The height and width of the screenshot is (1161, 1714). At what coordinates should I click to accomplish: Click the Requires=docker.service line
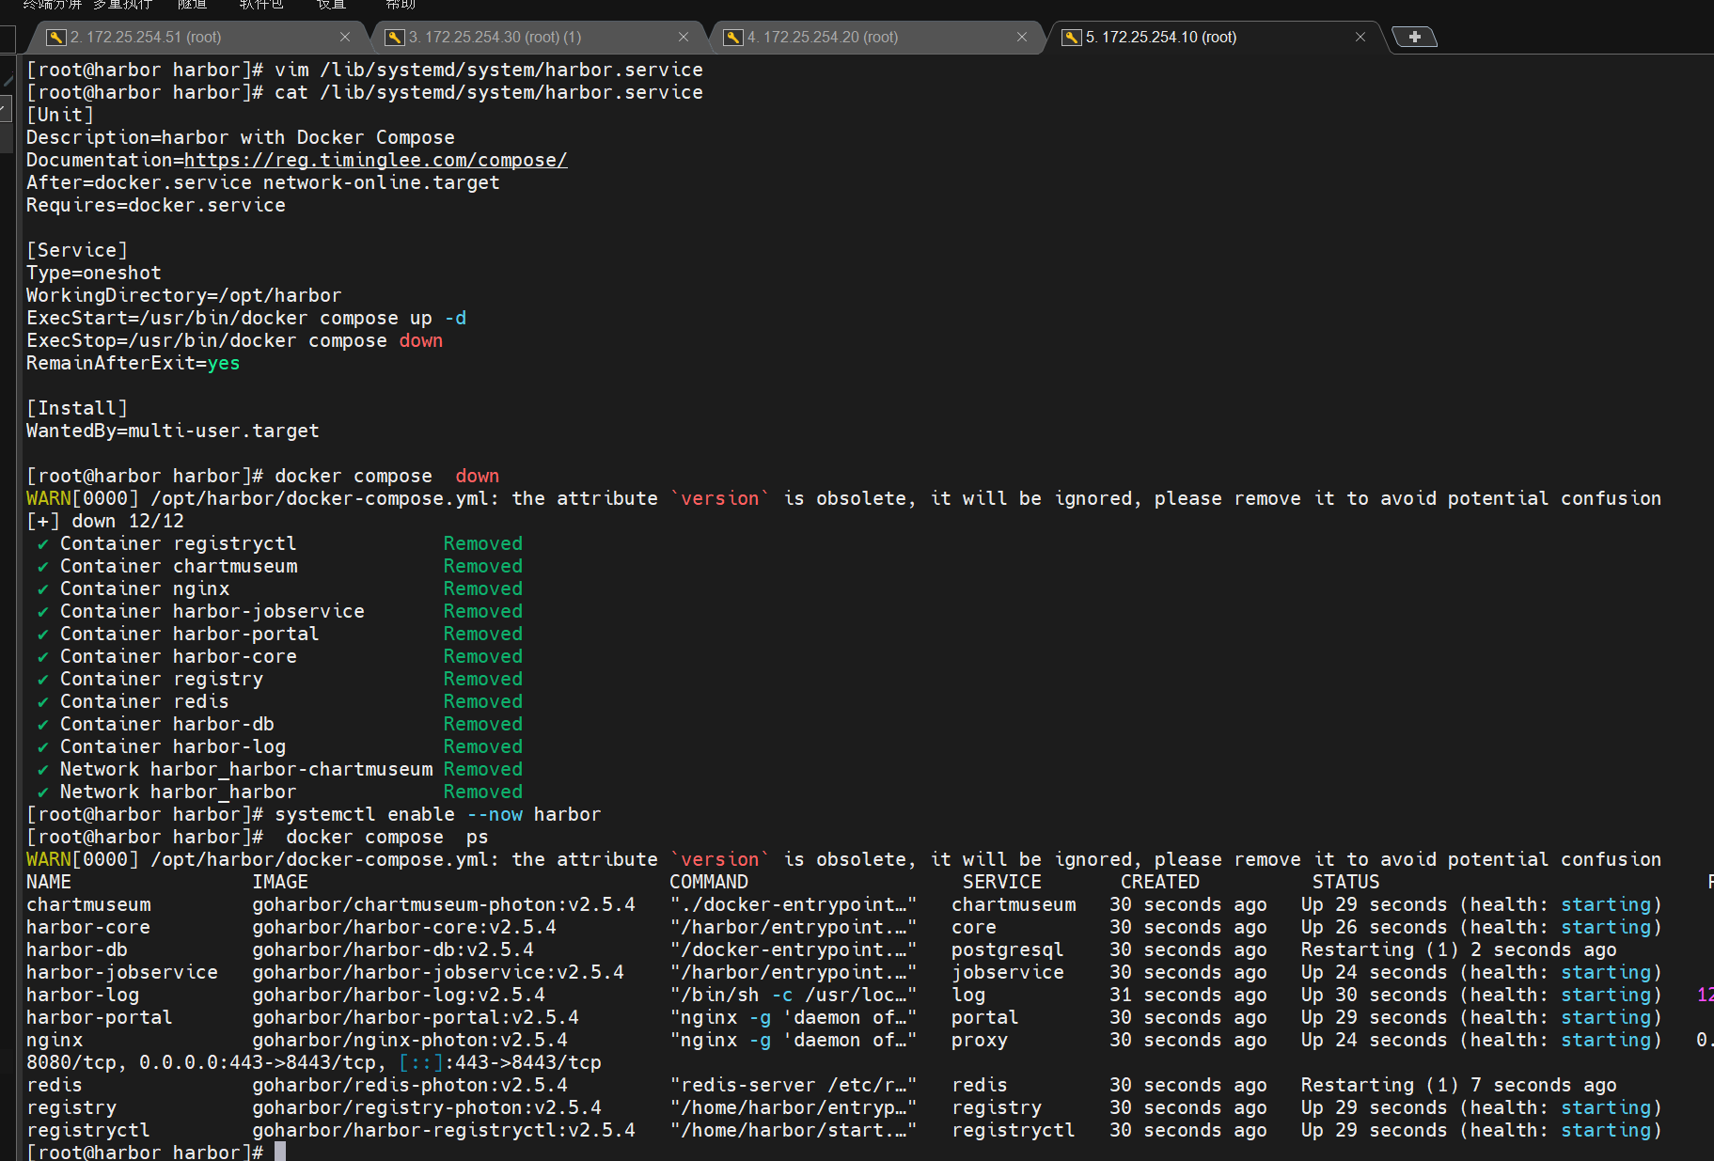point(156,205)
